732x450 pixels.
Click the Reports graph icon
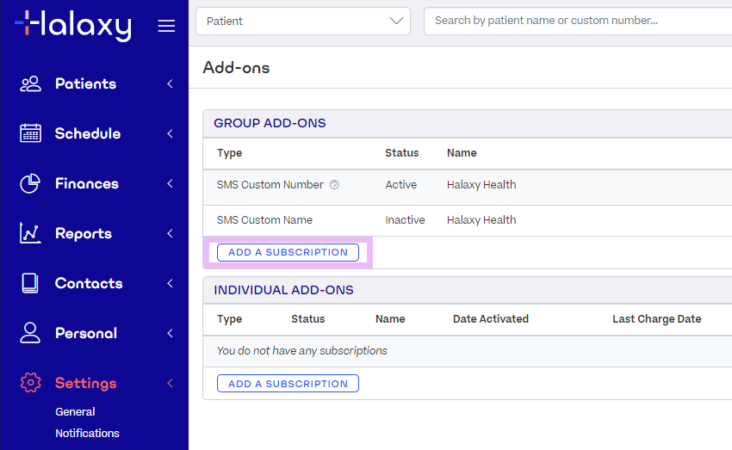pyautogui.click(x=30, y=233)
